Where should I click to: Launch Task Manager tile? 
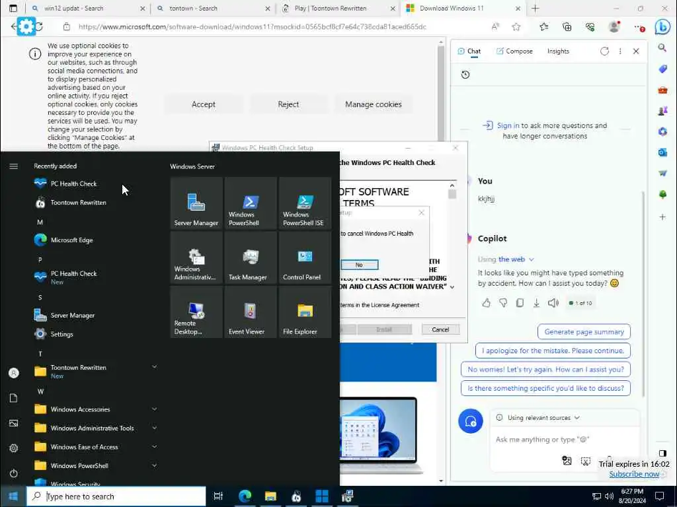click(251, 257)
